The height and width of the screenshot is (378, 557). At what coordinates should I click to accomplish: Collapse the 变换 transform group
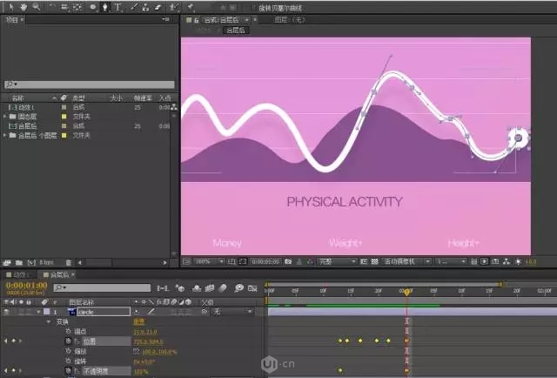(49, 321)
